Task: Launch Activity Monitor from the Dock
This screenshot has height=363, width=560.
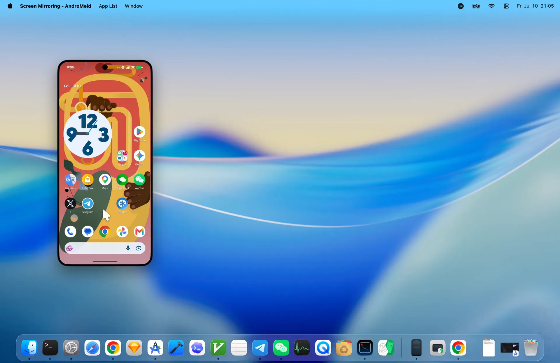Action: pyautogui.click(x=302, y=348)
